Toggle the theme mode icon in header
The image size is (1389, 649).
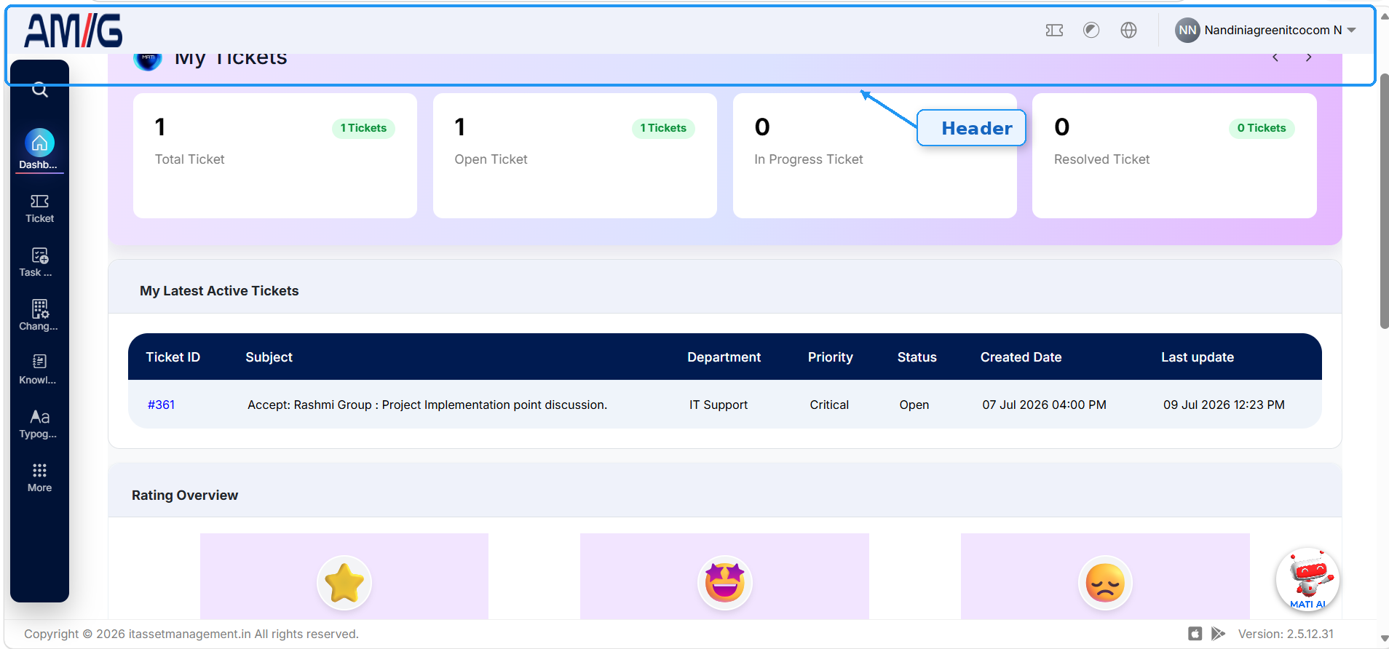[1091, 30]
